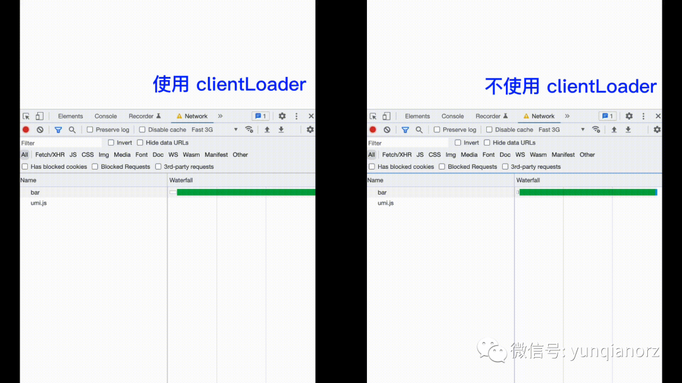Toggle the device toolbar icon
Image resolution: width=682 pixels, height=383 pixels.
point(39,116)
